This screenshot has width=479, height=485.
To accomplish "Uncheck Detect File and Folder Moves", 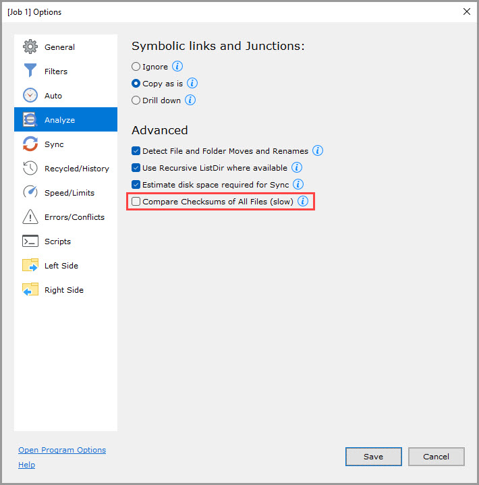I will click(x=136, y=151).
